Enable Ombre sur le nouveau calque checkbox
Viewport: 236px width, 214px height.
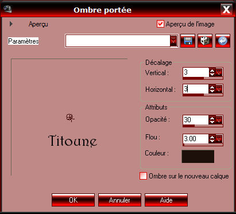pos(143,176)
